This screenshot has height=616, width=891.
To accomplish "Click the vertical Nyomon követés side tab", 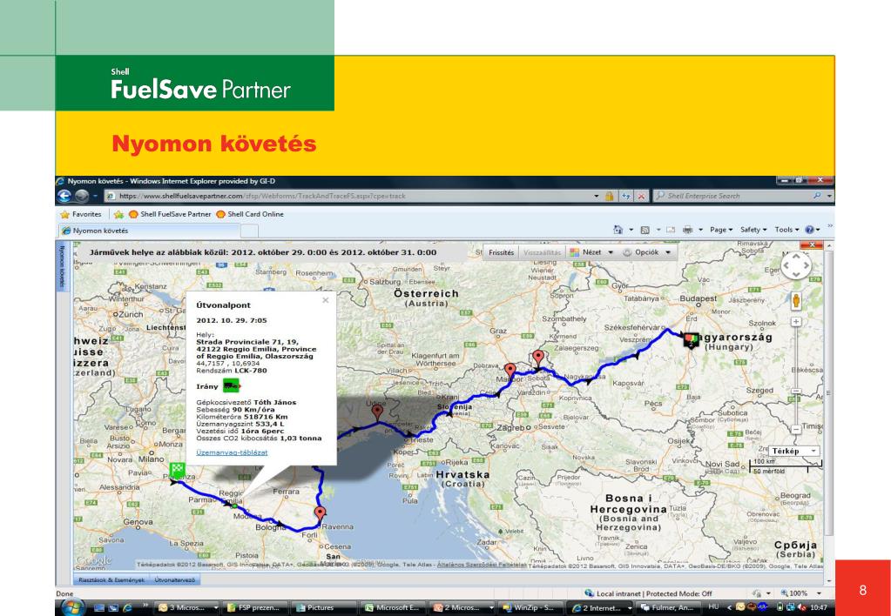I will pos(62,267).
